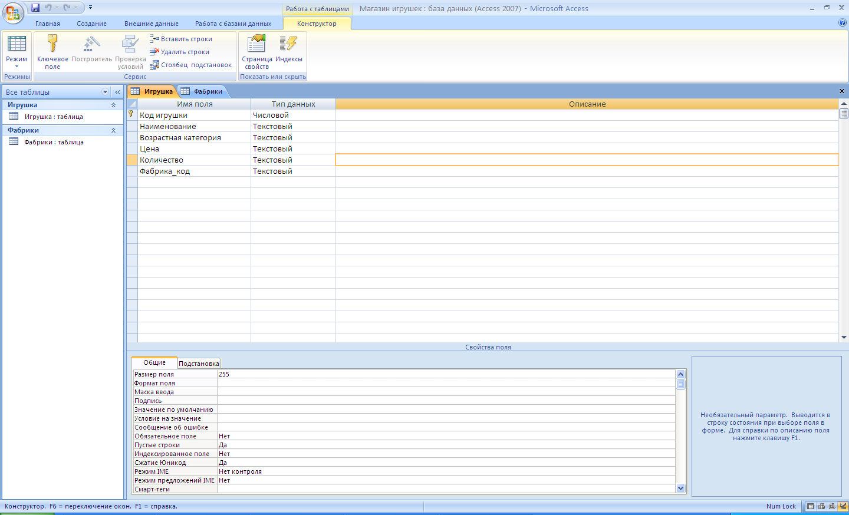The width and height of the screenshot is (849, 515).
Task: Save with quick access toolbar icon
Action: tap(35, 8)
